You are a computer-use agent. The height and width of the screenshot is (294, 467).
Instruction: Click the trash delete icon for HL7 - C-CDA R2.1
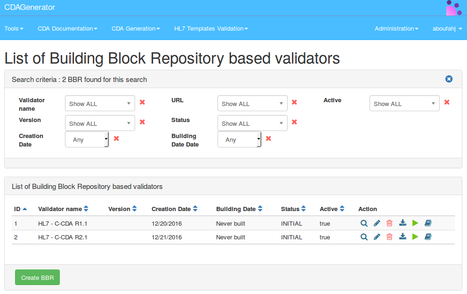coord(389,237)
